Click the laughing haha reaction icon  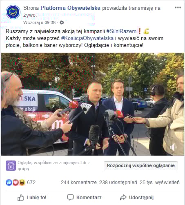coord(22,183)
